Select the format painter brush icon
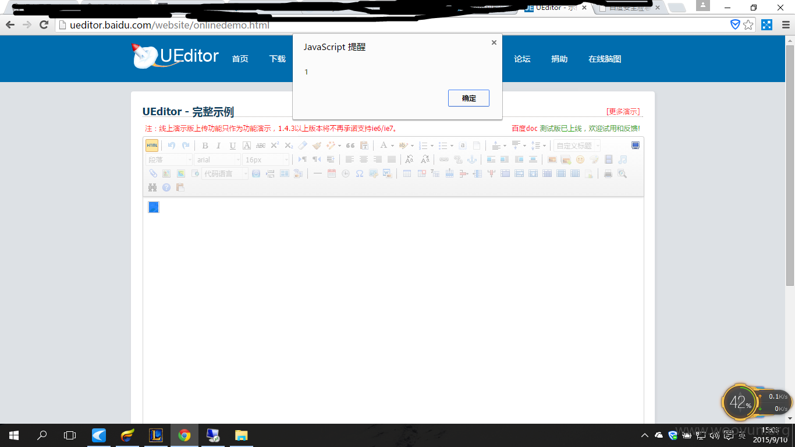 (317, 146)
